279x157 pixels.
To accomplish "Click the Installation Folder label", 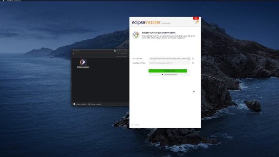I will 139,63.
